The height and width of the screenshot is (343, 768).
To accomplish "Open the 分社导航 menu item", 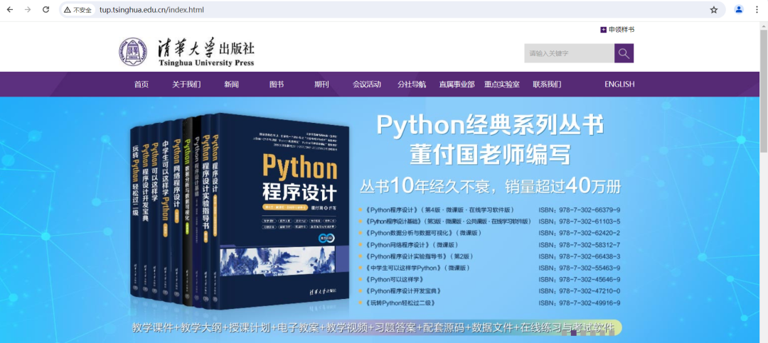I will pyautogui.click(x=412, y=85).
